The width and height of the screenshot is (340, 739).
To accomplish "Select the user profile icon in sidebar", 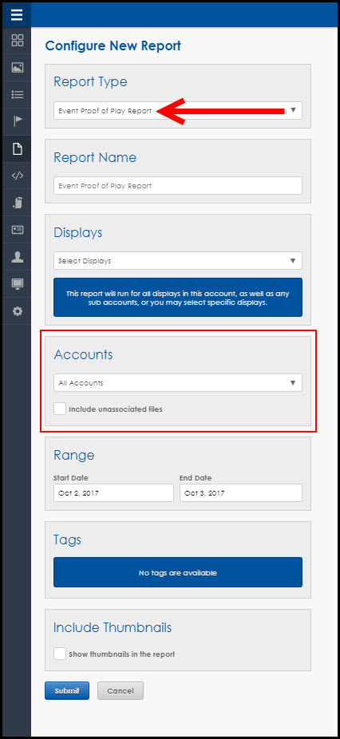I will 18,257.
